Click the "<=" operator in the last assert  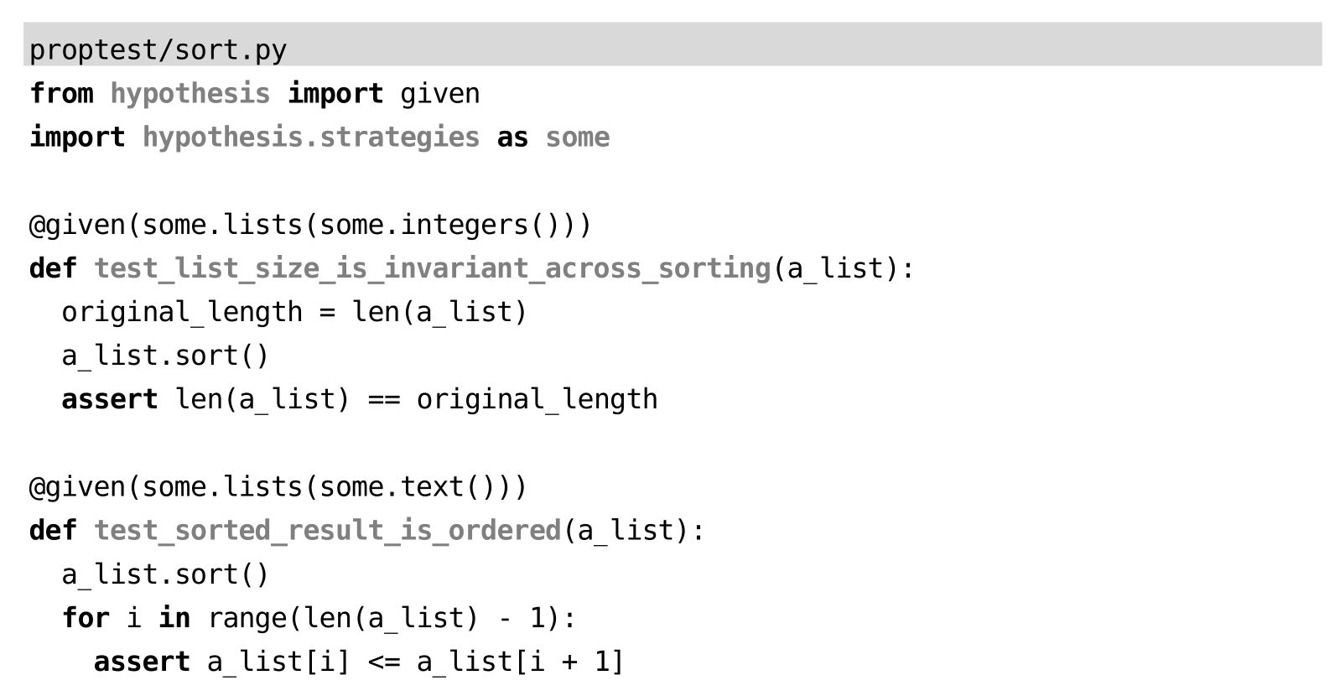point(383,662)
